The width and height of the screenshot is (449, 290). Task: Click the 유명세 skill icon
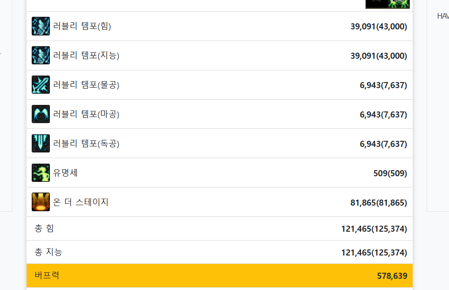[x=41, y=173]
